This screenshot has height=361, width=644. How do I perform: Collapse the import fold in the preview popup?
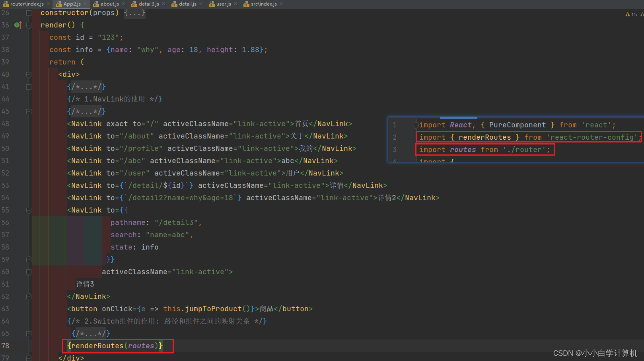click(416, 125)
